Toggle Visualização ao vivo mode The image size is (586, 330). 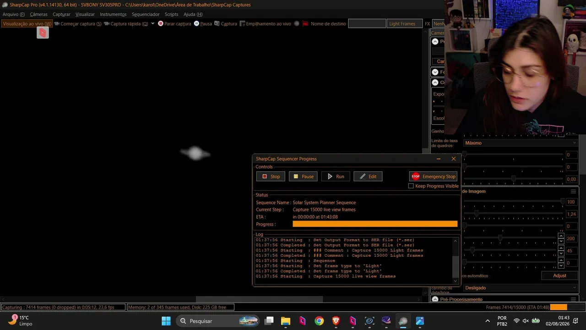(x=27, y=23)
